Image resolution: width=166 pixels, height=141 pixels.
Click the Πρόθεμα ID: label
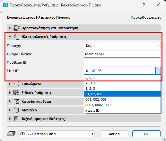click(17, 62)
